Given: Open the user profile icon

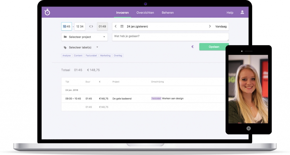Looking at the screenshot, I should pyautogui.click(x=242, y=12).
